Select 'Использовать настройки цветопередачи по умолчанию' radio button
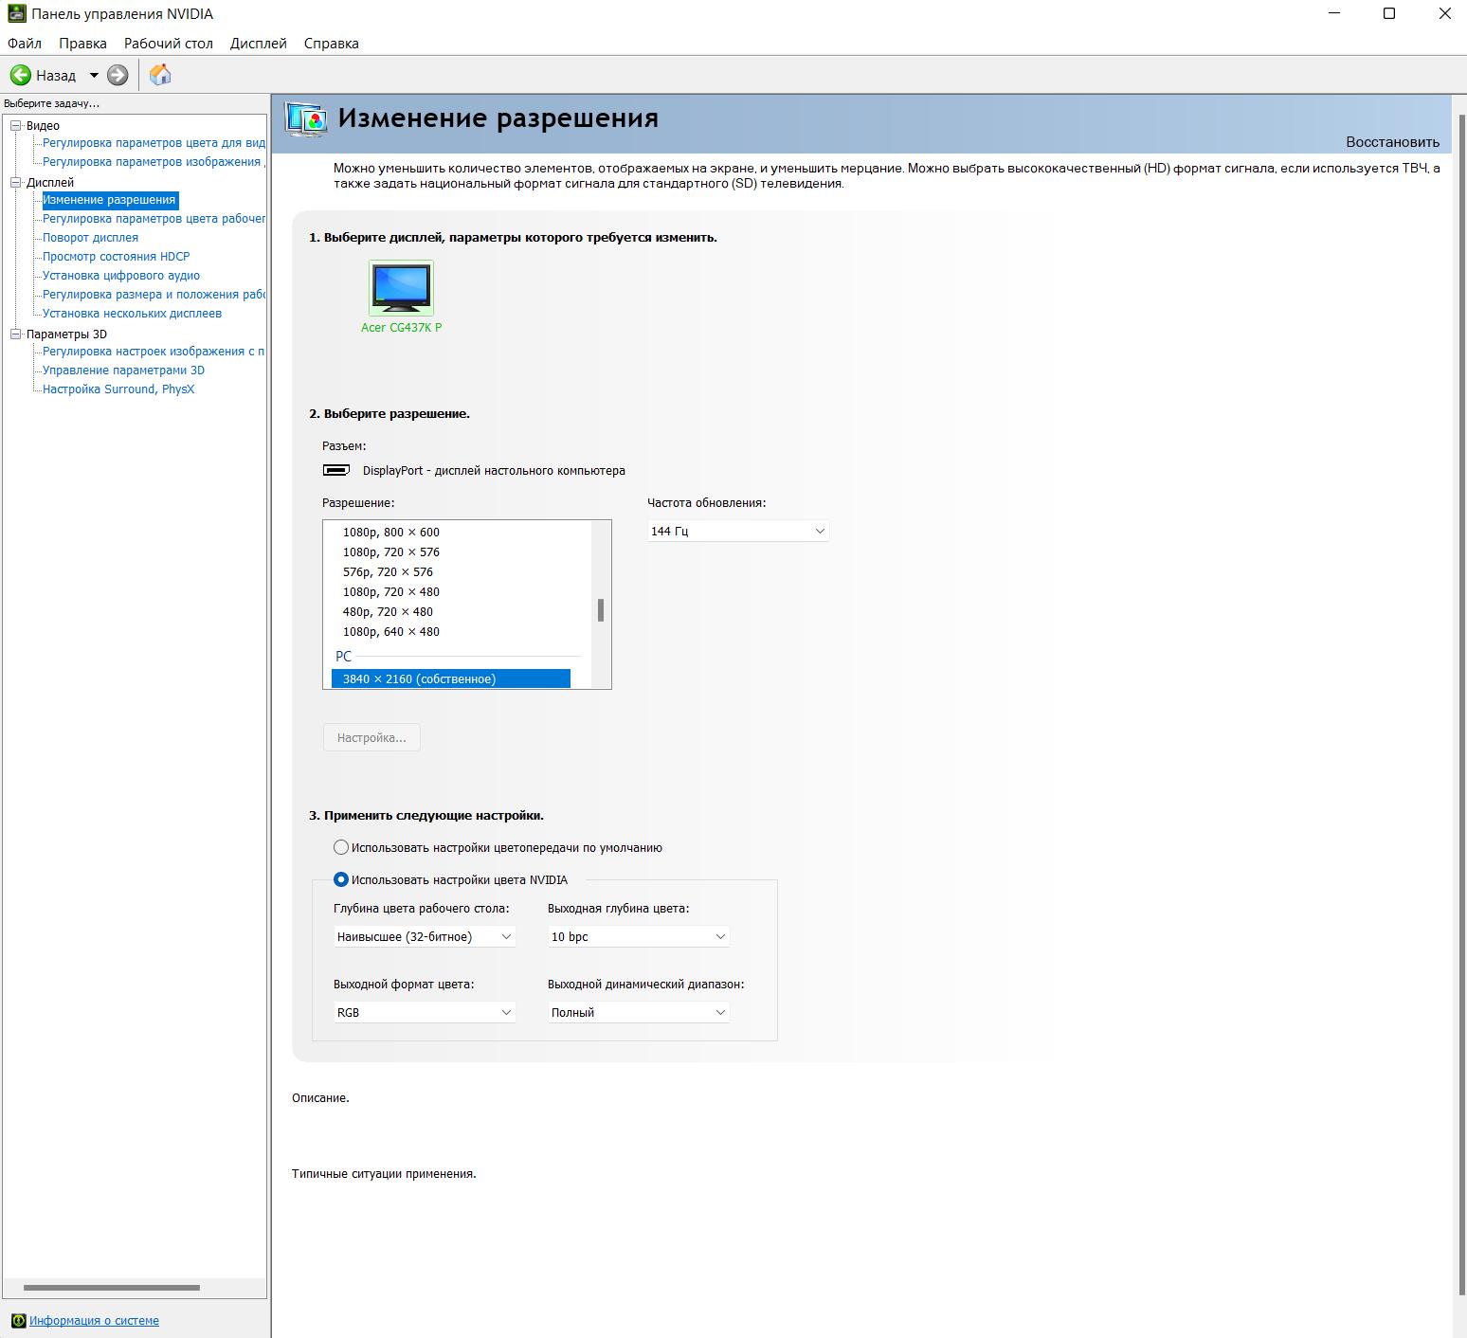 pyautogui.click(x=341, y=847)
